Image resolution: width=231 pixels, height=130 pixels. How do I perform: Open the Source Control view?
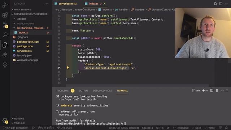pos(5,25)
